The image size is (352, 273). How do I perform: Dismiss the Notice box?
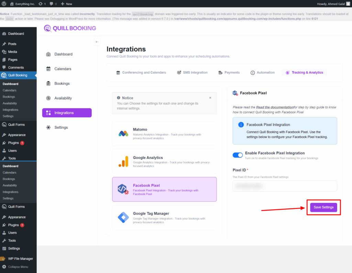[210, 98]
